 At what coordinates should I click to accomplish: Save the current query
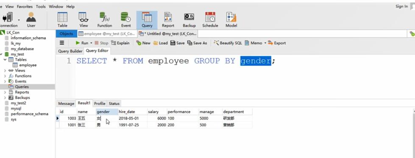click(x=178, y=43)
